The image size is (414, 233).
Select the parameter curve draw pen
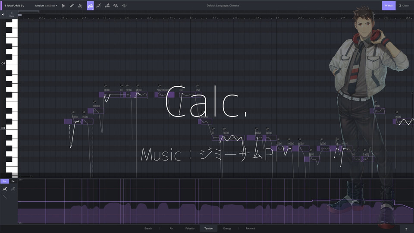click(x=5, y=189)
